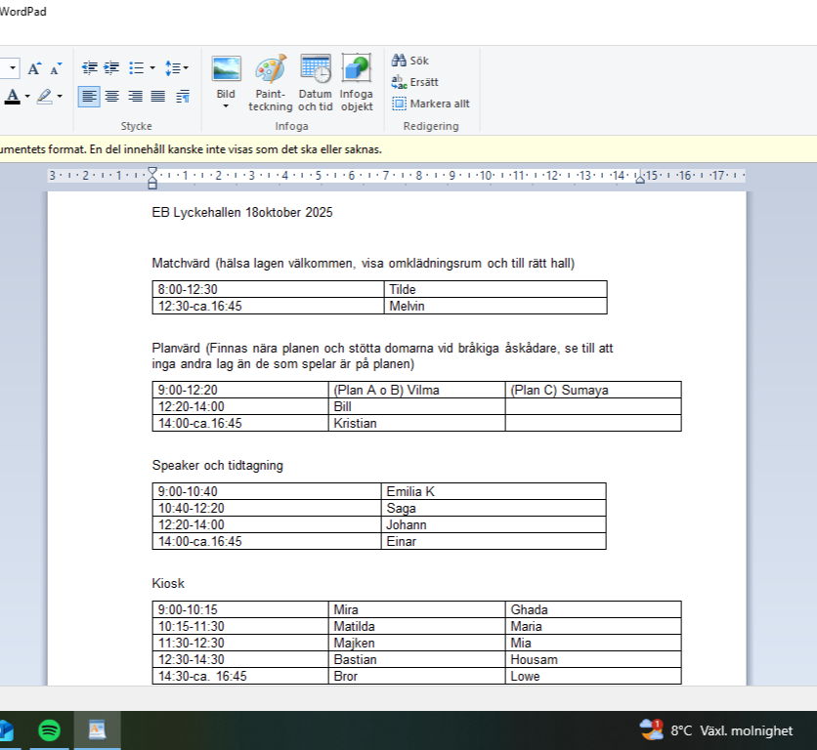Image resolution: width=817 pixels, height=750 pixels.
Task: Open the text color picker arrow
Action: click(x=27, y=97)
